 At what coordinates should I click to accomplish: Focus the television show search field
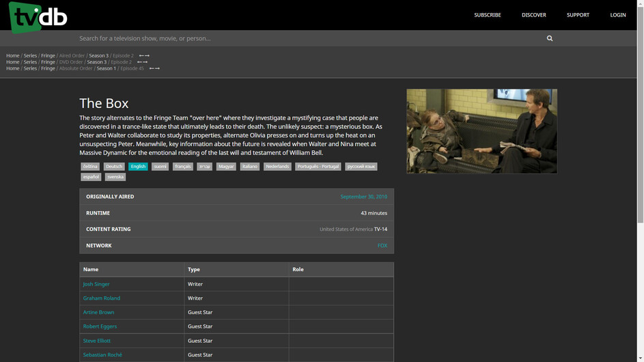click(310, 38)
